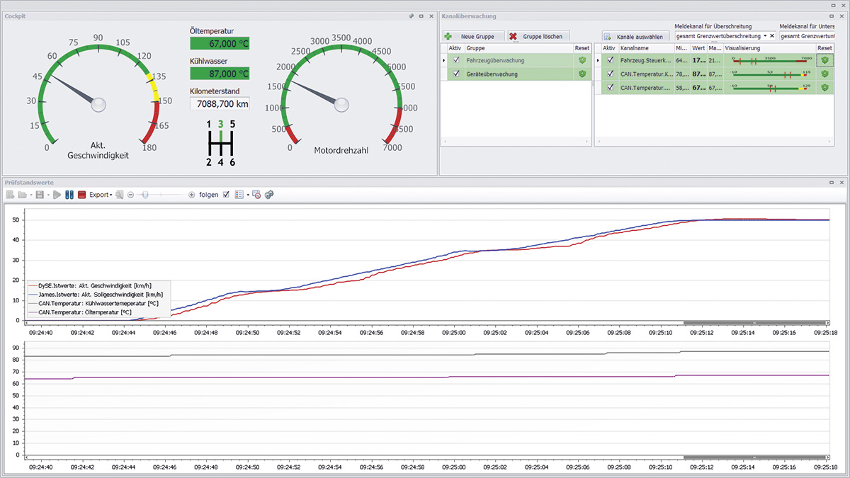Click the zoom slider handle in toolbar
Image resolution: width=850 pixels, height=478 pixels.
(x=144, y=195)
